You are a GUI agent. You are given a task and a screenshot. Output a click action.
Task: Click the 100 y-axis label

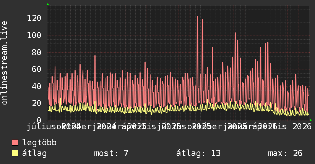(34, 35)
